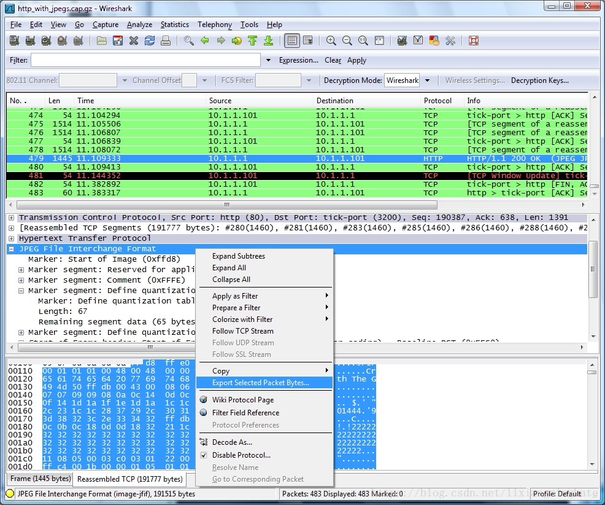This screenshot has width=605, height=505.
Task: Open the Channel Offset dropdown
Action: click(x=204, y=80)
